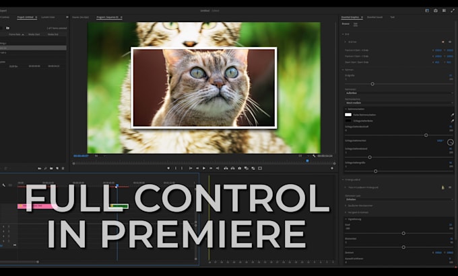Open the playback resolution dropdown
Screen dimensions: 458x276
[x=303, y=156]
